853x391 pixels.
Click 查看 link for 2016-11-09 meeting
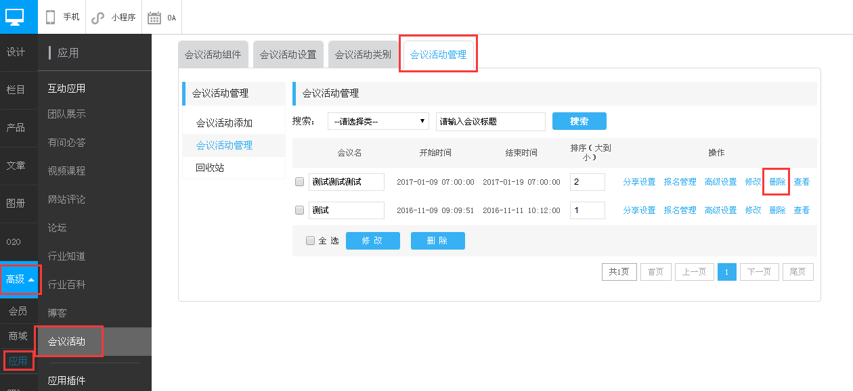802,210
